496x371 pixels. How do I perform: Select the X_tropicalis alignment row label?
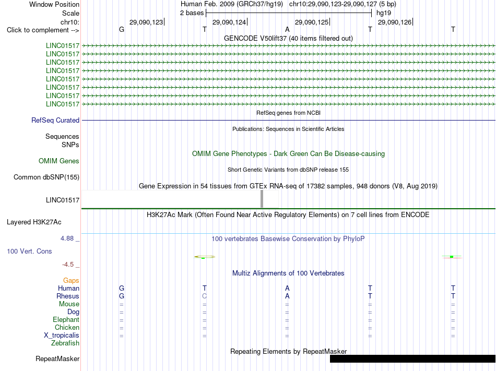click(62, 336)
